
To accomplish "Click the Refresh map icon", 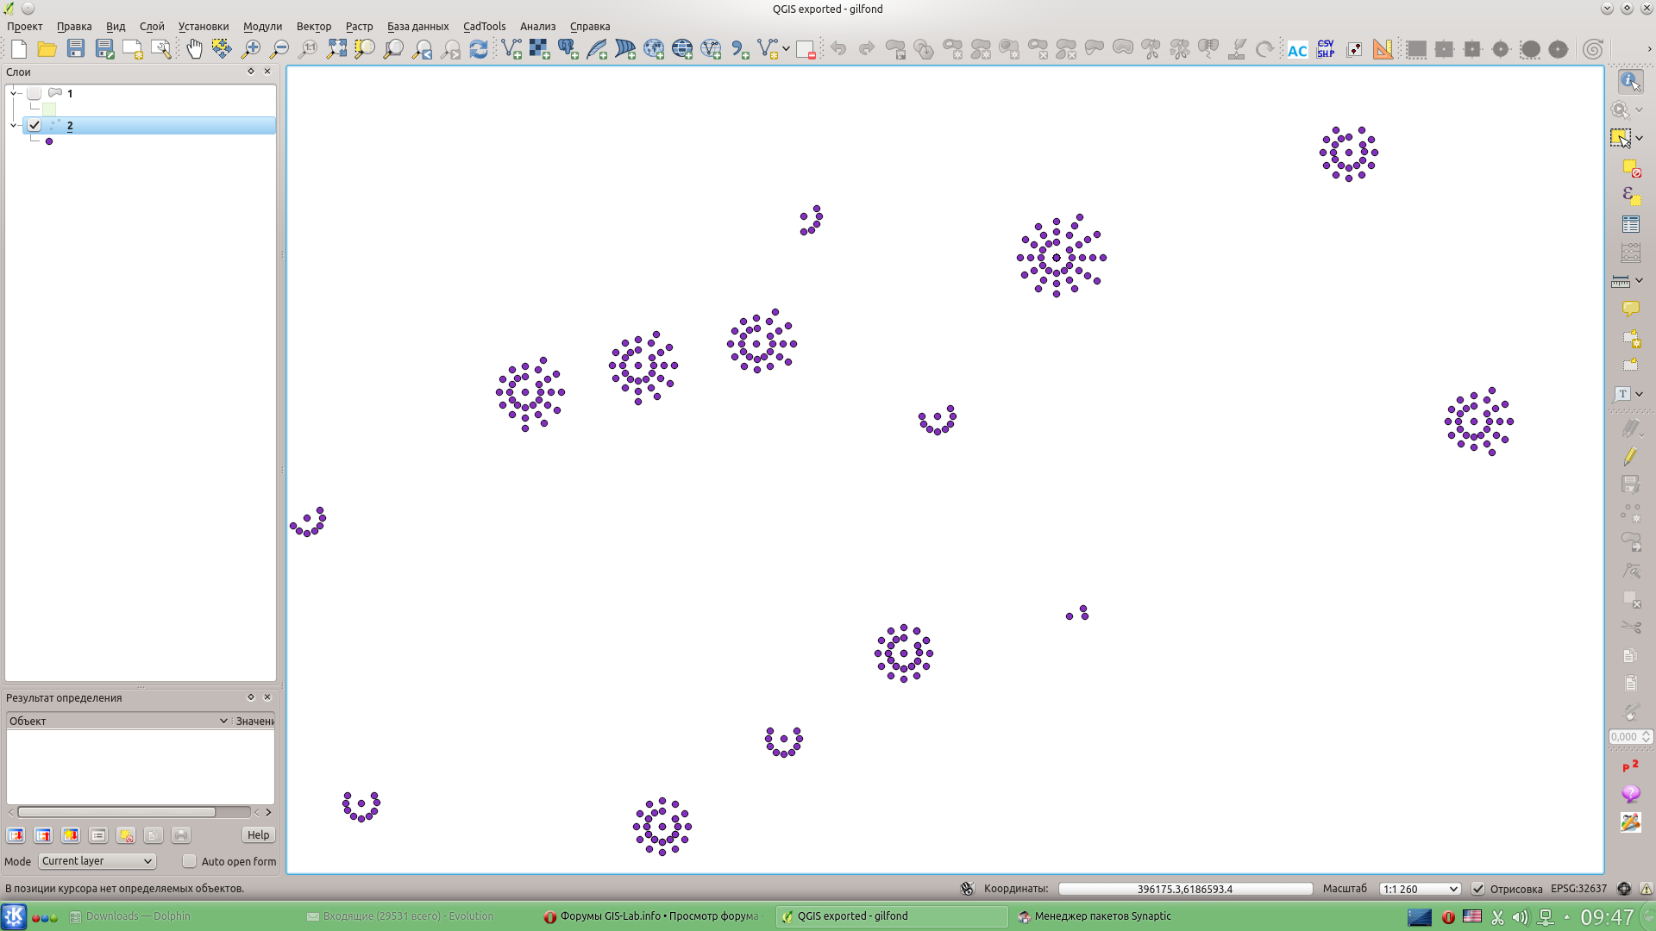I will pyautogui.click(x=479, y=49).
